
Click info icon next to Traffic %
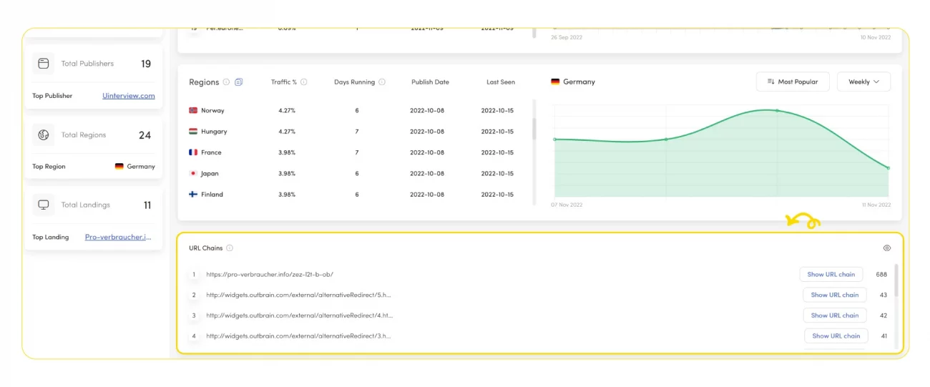[304, 82]
